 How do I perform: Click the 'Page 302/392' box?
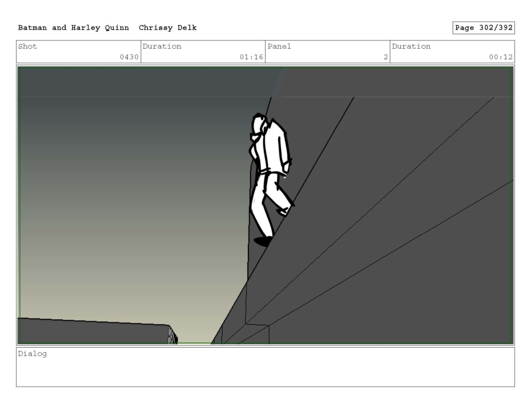point(484,28)
